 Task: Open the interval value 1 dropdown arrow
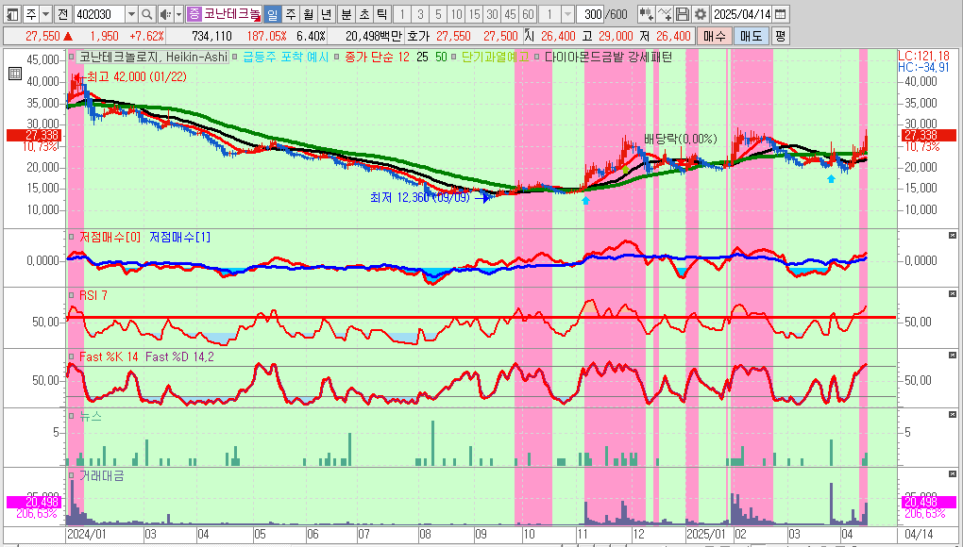(567, 14)
